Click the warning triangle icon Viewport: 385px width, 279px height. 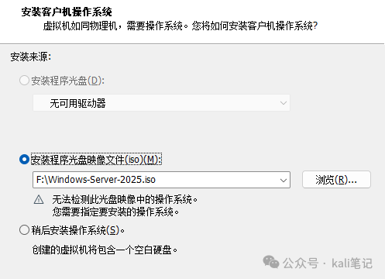tap(39, 199)
